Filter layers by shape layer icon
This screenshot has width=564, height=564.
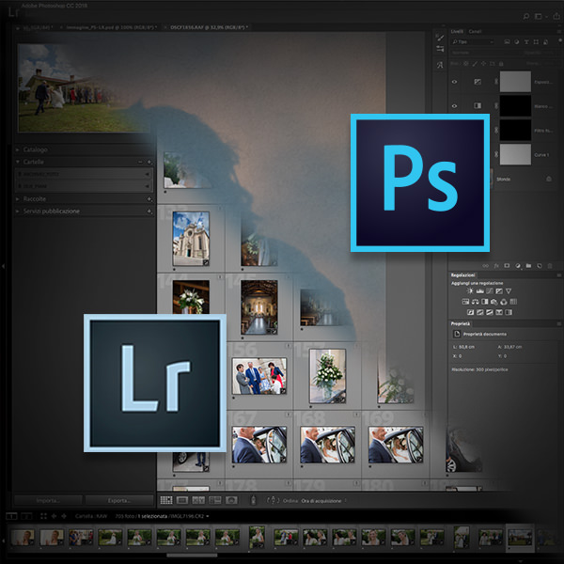[x=536, y=41]
